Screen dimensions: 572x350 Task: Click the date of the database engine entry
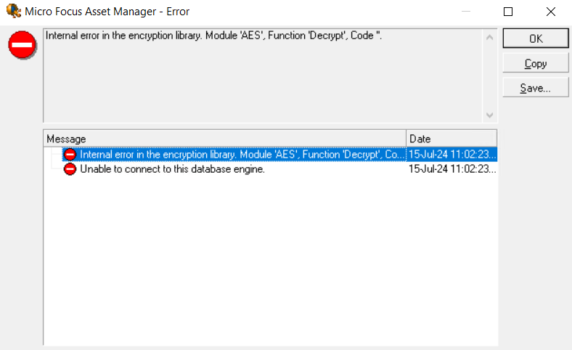point(452,169)
